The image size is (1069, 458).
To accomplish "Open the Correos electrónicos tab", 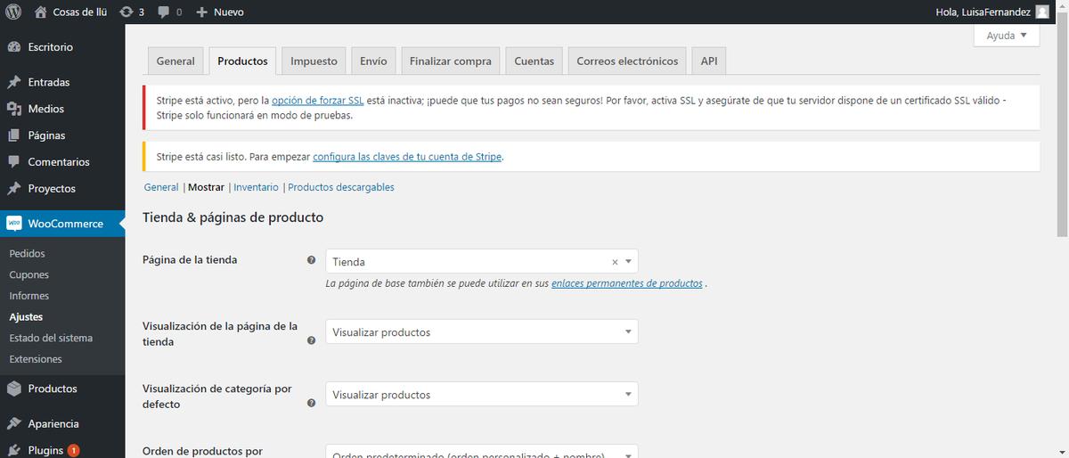I will (x=626, y=61).
